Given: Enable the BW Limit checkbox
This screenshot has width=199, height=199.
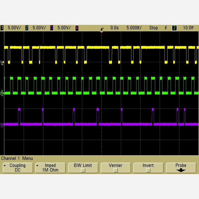Looking at the screenshot, I should [x=83, y=170].
